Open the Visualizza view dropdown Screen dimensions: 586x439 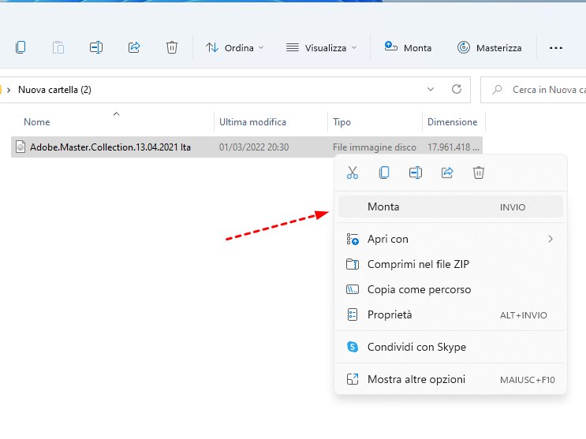[322, 48]
